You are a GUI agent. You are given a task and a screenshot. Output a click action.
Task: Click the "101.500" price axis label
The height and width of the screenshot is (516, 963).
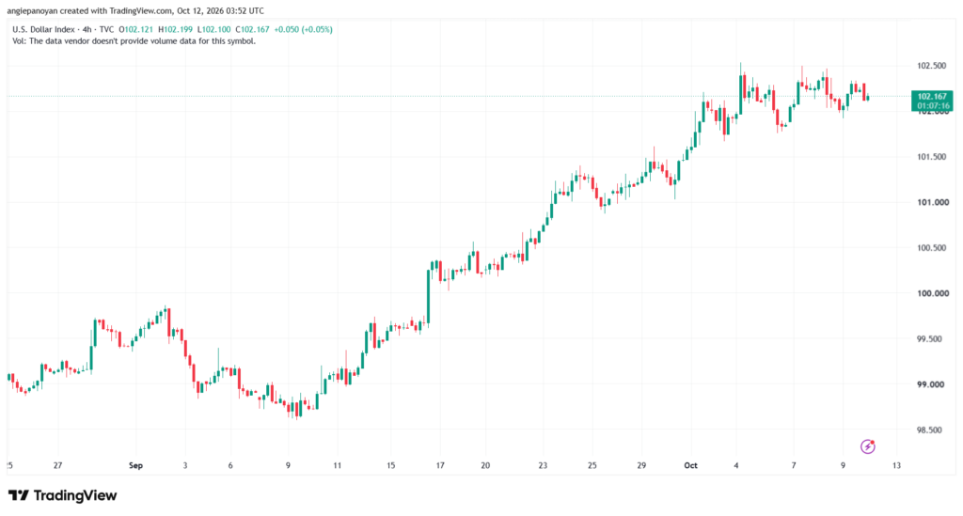tap(931, 157)
